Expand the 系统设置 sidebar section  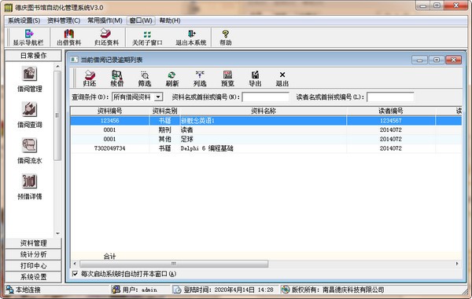pos(33,277)
